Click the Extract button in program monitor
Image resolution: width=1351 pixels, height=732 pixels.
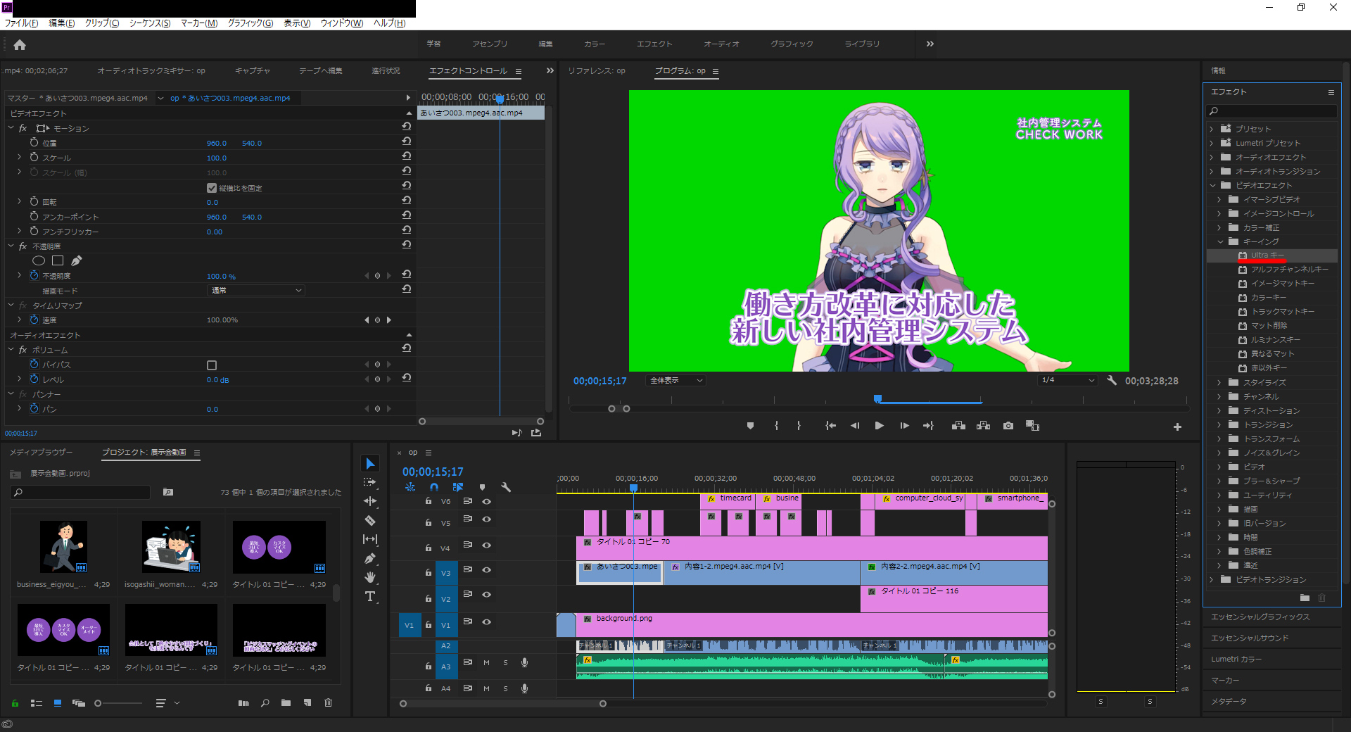click(984, 426)
